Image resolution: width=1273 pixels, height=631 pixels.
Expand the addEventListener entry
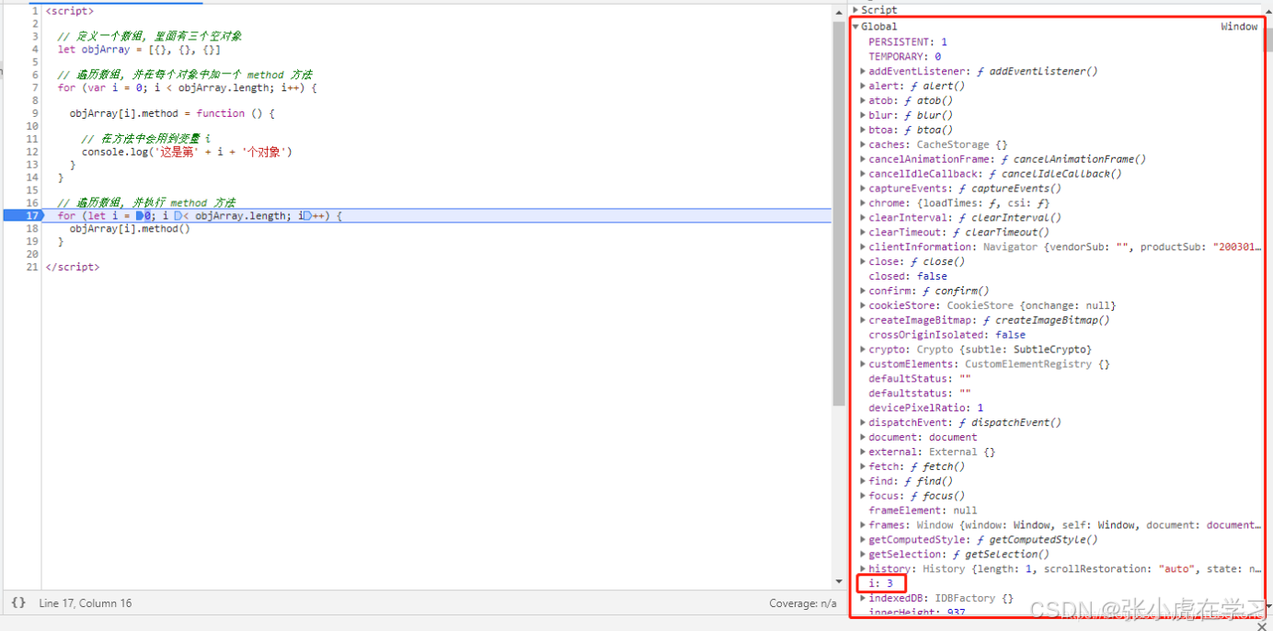click(x=863, y=71)
